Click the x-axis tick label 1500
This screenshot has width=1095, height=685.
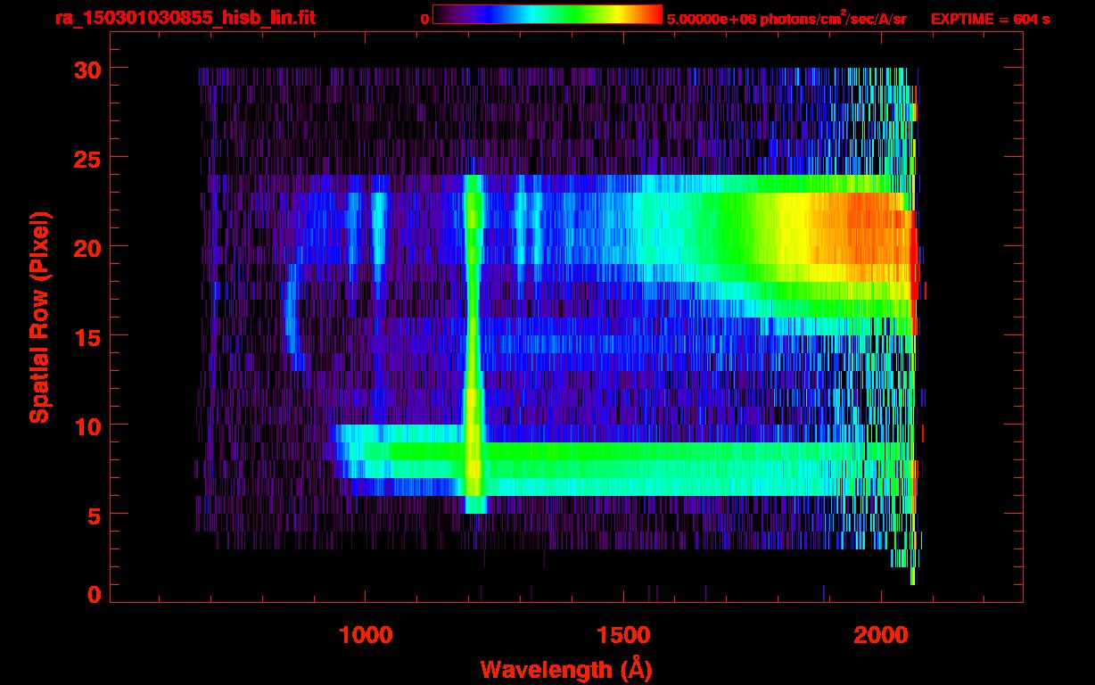622,634
